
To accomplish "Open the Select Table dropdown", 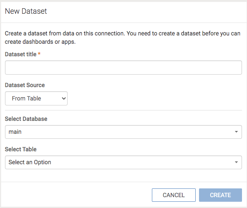I will tap(123, 163).
